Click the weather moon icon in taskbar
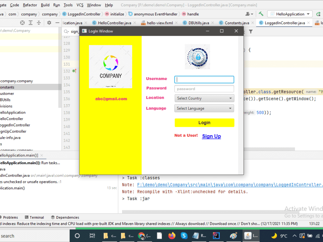323x242 pixels. pos(274,236)
